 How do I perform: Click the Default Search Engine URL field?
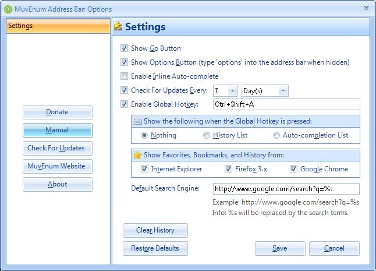point(286,189)
